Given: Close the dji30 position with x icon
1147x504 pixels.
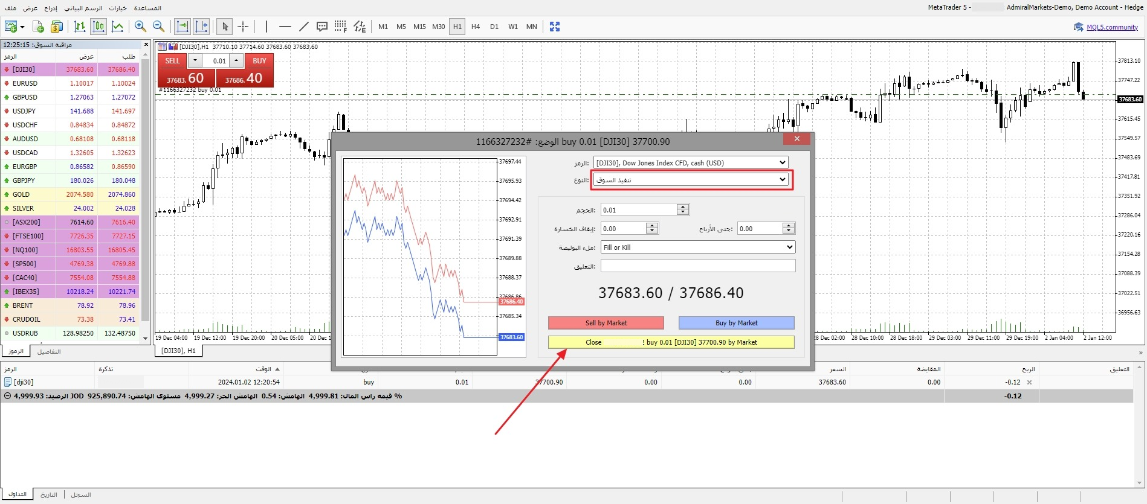Looking at the screenshot, I should (1029, 382).
